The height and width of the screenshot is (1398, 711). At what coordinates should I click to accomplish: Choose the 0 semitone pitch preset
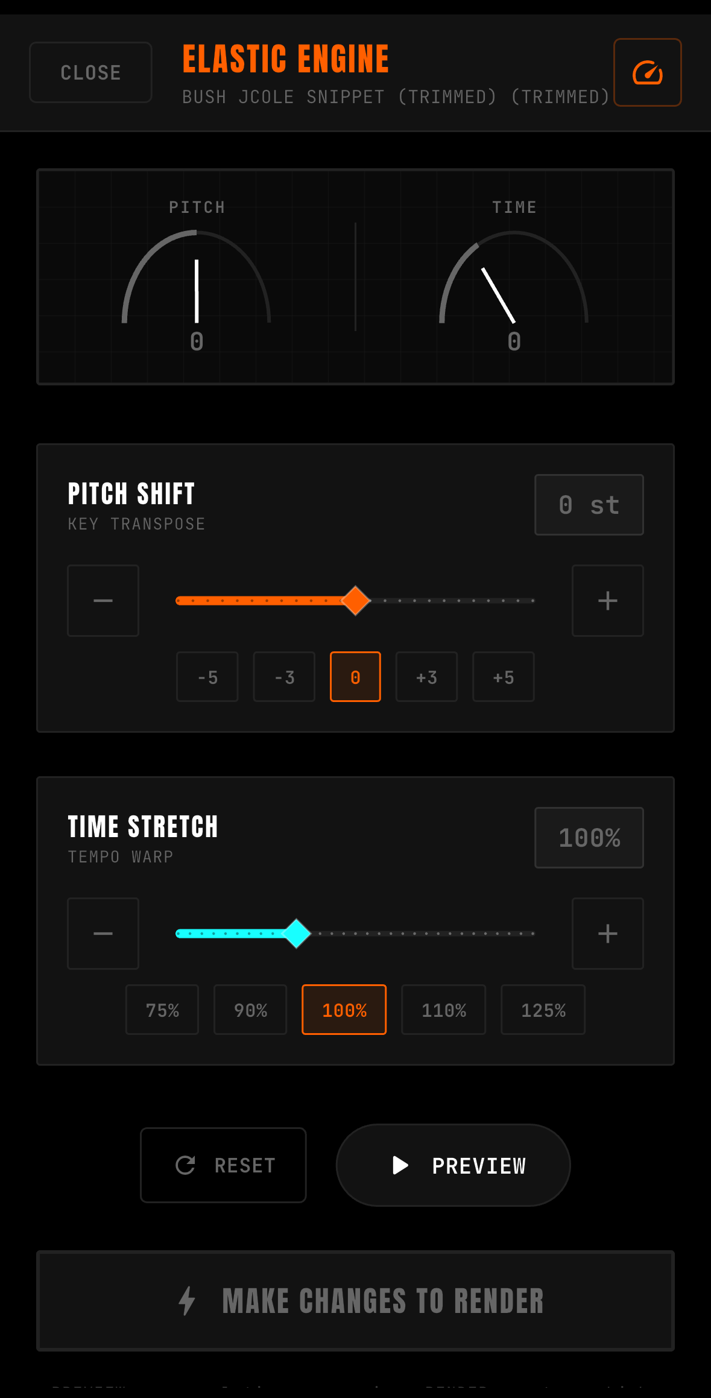click(355, 677)
